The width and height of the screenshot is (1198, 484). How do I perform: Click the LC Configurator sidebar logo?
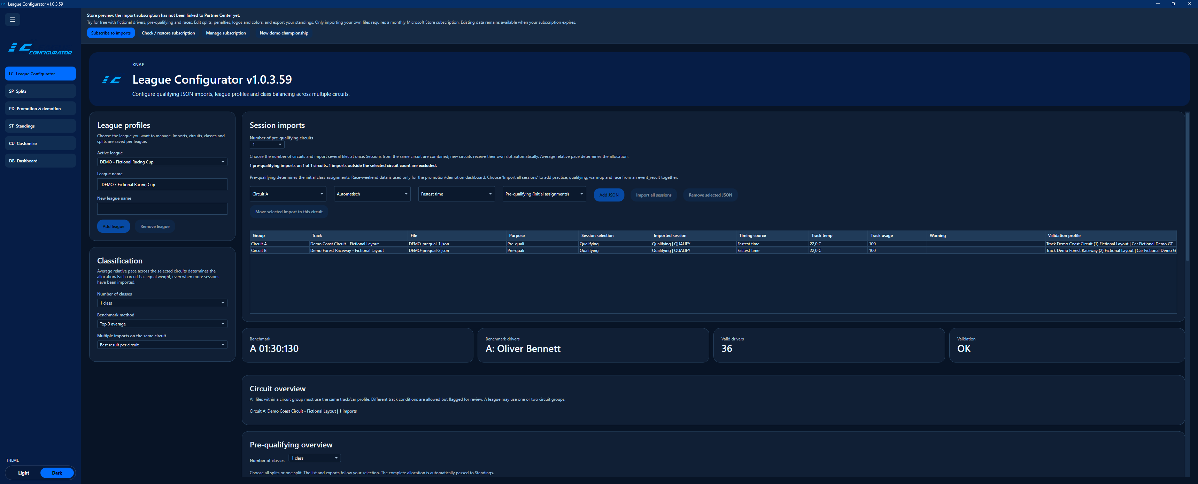coord(40,49)
